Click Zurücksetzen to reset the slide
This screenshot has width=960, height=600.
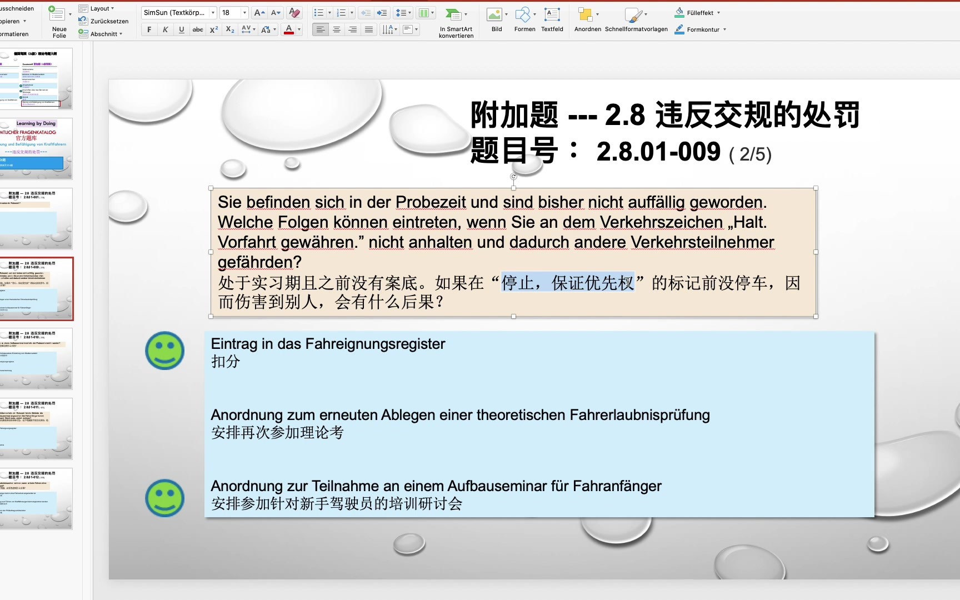[103, 21]
